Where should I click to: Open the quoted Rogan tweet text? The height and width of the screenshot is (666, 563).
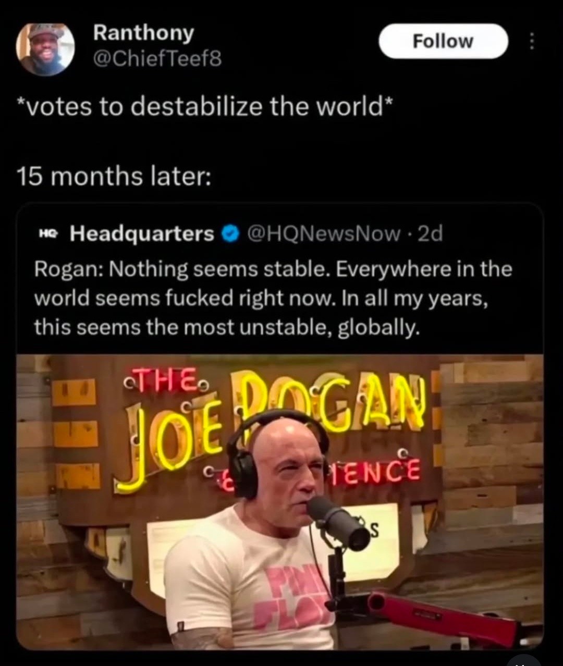coord(273,299)
